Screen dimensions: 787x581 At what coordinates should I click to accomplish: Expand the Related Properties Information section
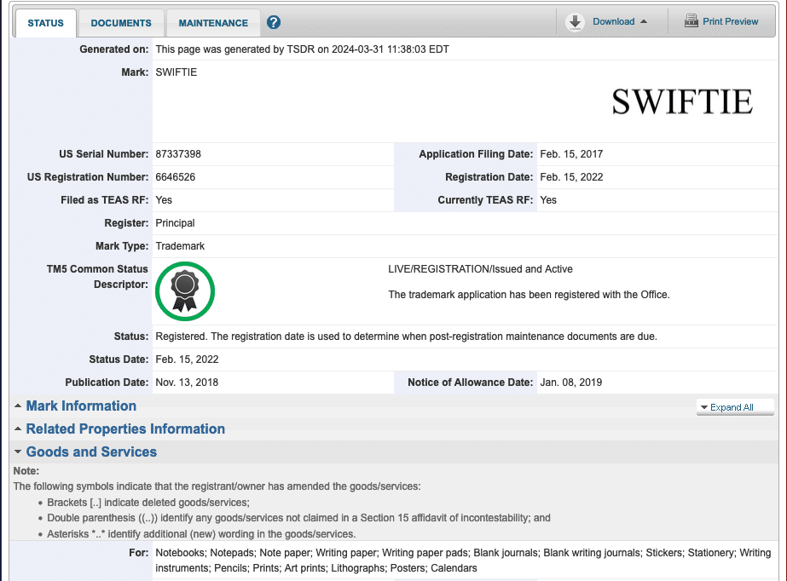coord(125,429)
